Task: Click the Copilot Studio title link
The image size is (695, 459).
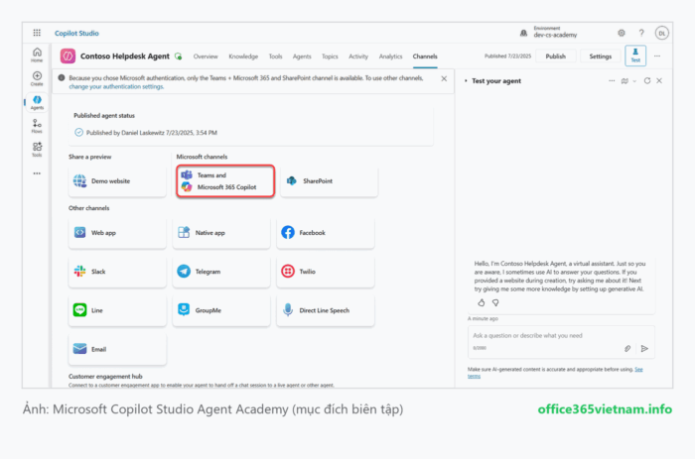Action: coord(76,33)
